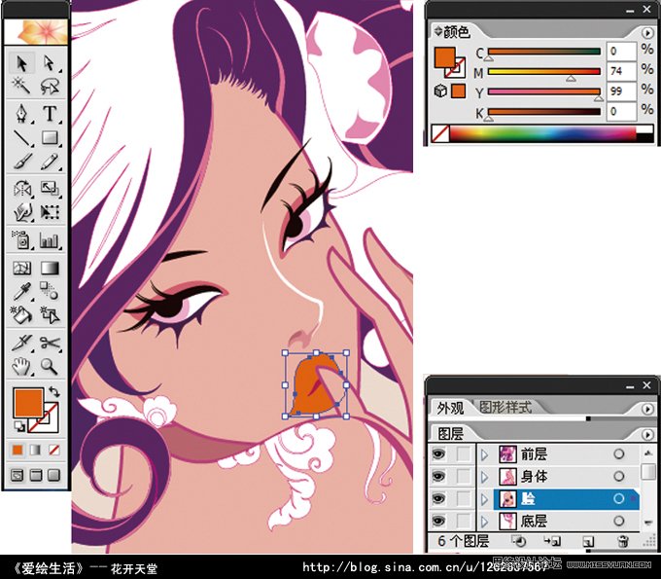This screenshot has width=661, height=579.
Task: Select the Lasso tool
Action: (50, 86)
